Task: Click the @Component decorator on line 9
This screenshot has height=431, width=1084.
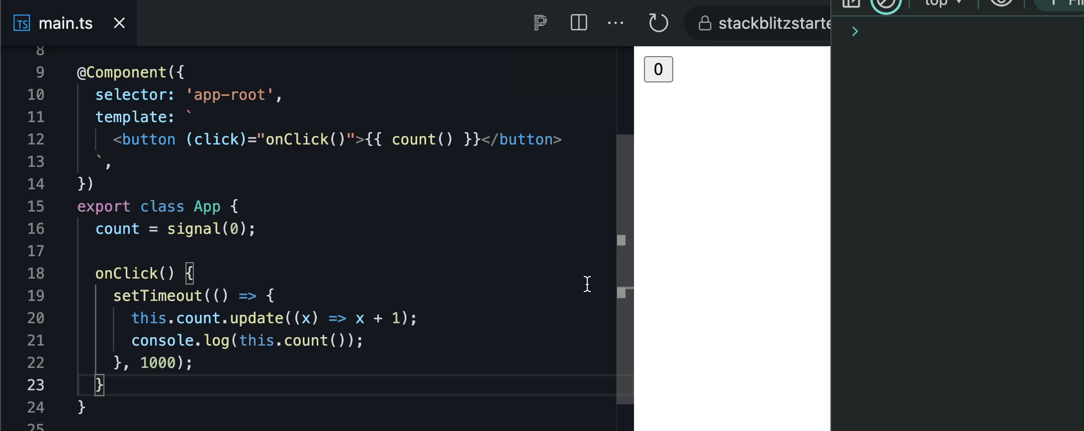Action: pyautogui.click(x=121, y=72)
